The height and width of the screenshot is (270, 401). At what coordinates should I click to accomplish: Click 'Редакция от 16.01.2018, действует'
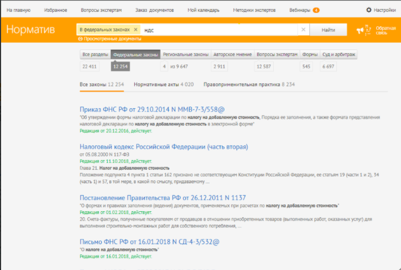[x=116, y=257]
